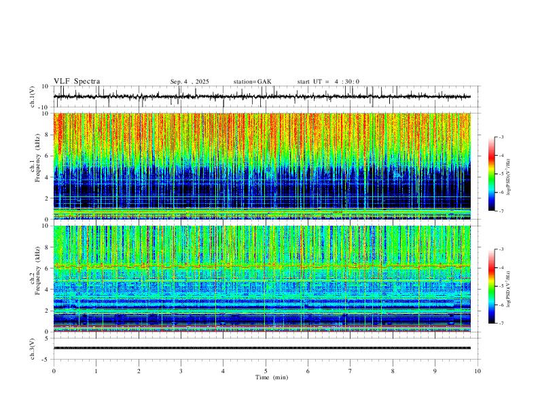
Task: Click the "start UT = 4 :30: 0" header text
Action: tap(328, 82)
